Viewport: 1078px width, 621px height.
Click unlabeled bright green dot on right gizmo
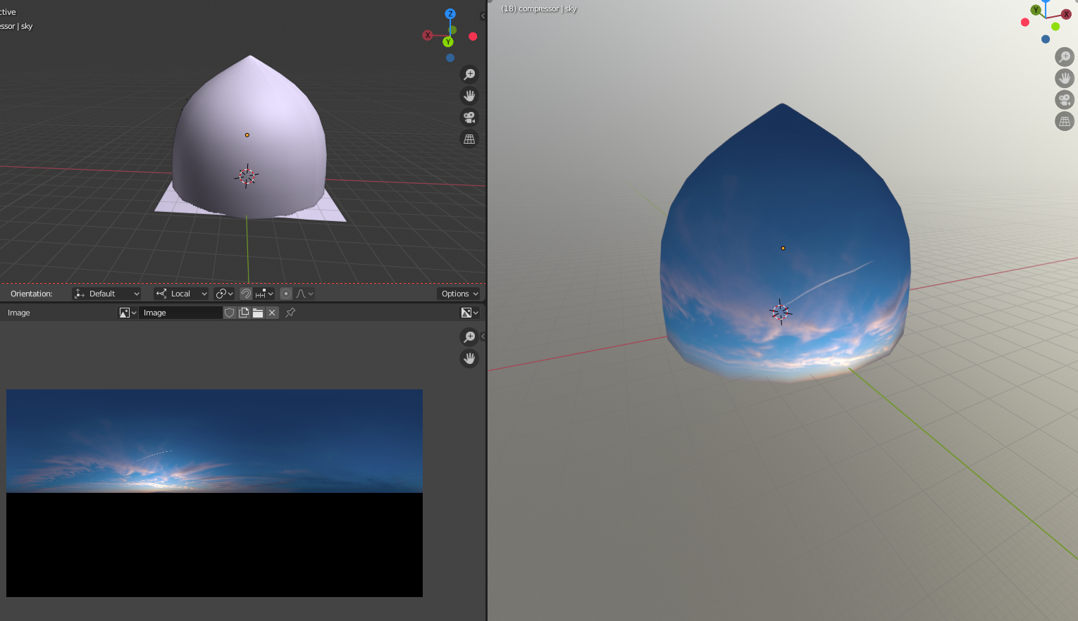tap(1055, 27)
